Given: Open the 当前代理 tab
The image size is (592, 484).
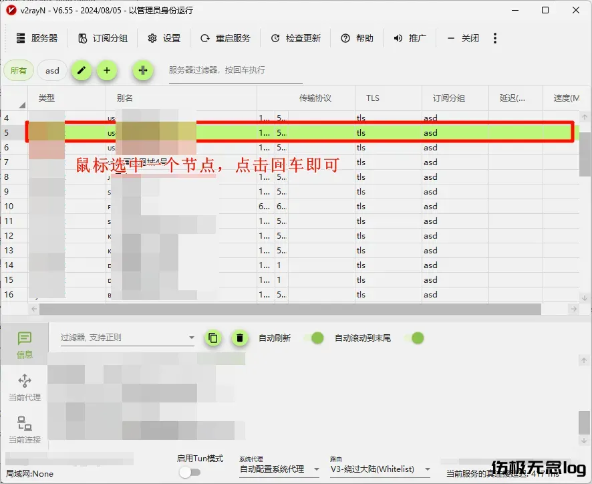Looking at the screenshot, I should [25, 387].
